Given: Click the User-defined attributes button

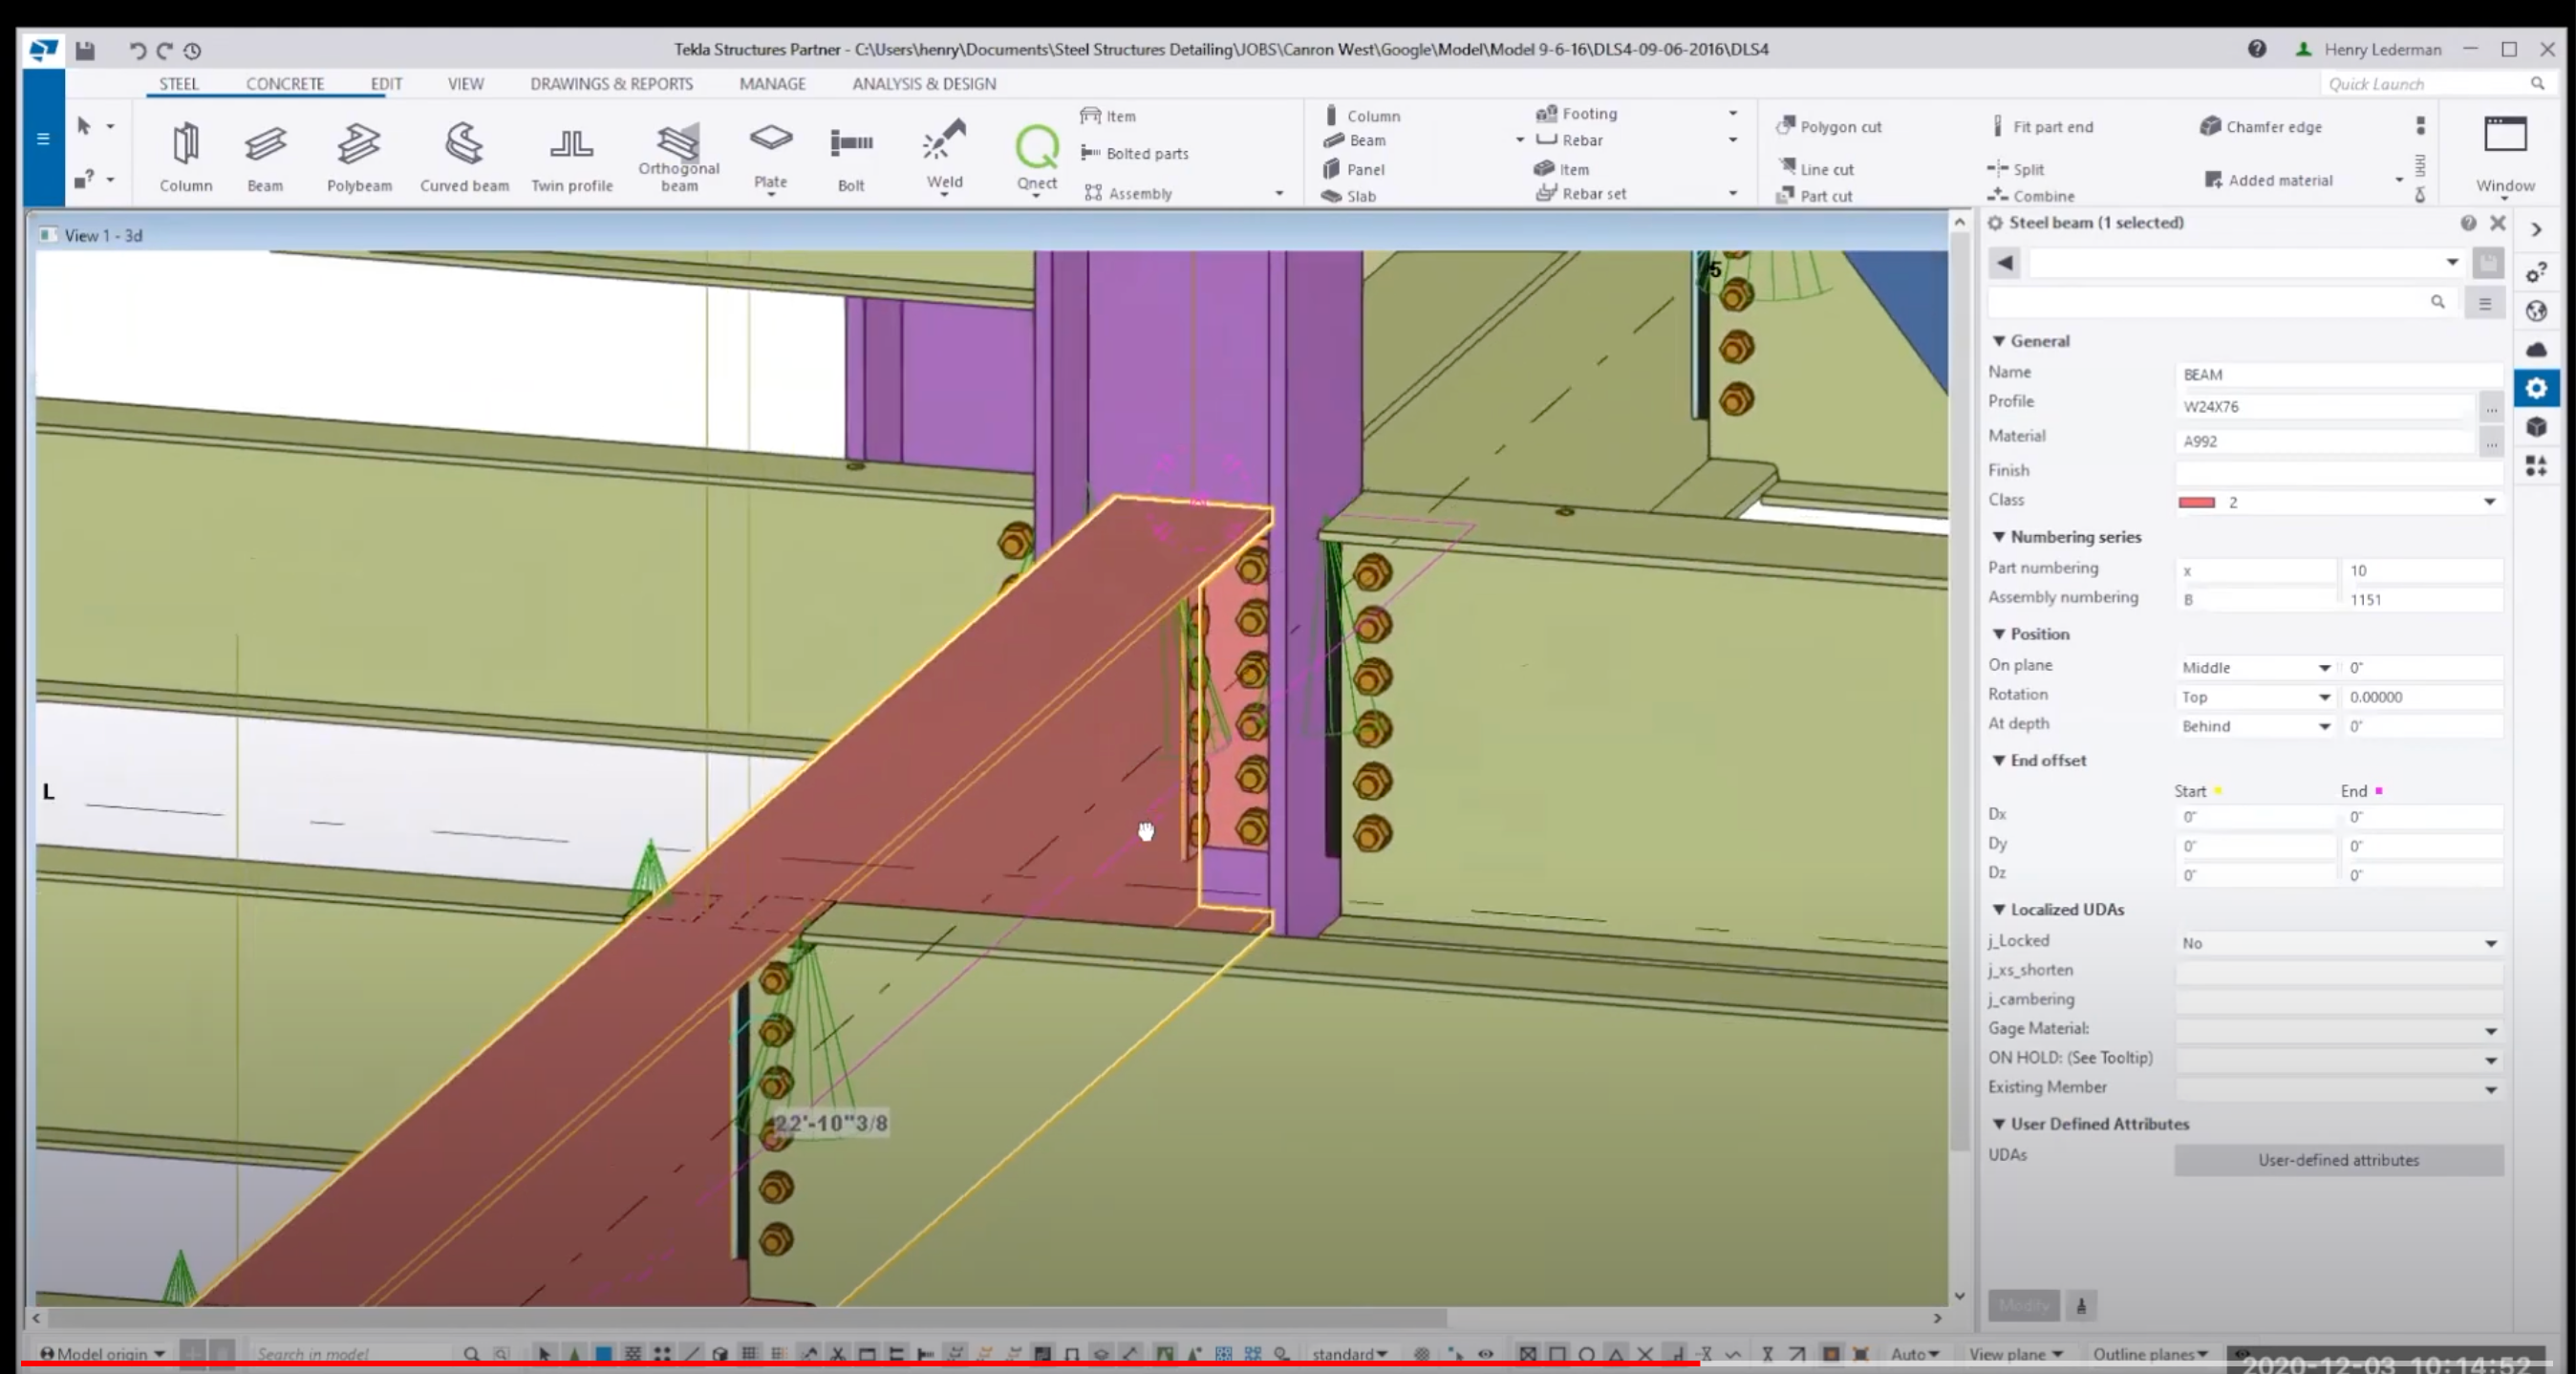Looking at the screenshot, I should [x=2337, y=1160].
